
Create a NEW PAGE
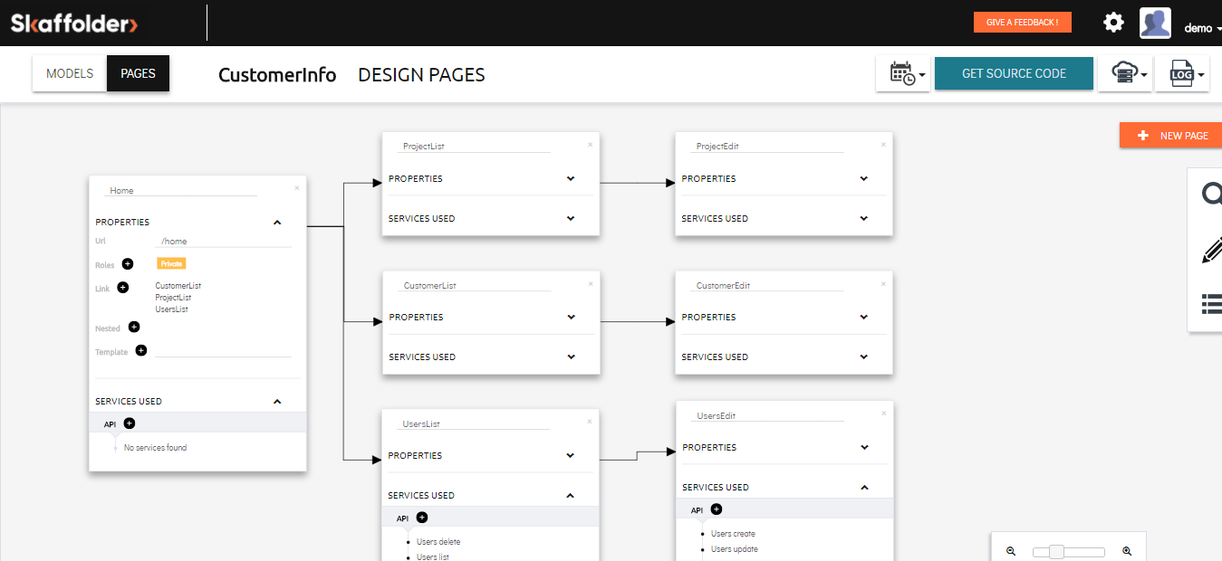(1170, 135)
